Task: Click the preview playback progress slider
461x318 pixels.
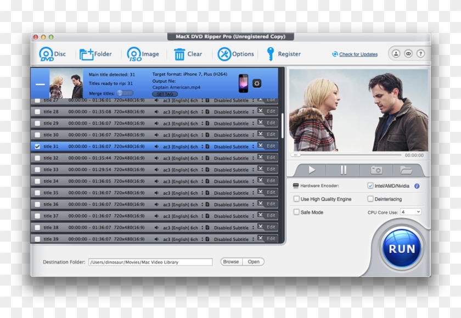Action: pos(346,154)
